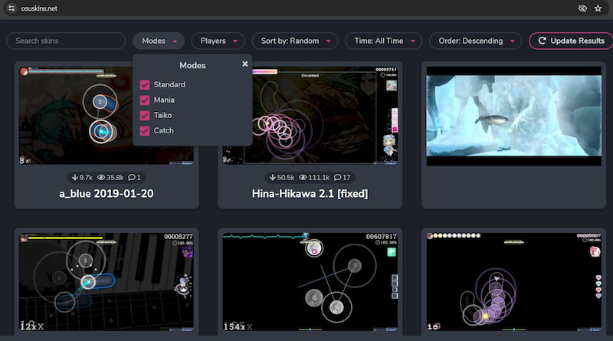Bookmark this page with the star icon

coord(598,8)
